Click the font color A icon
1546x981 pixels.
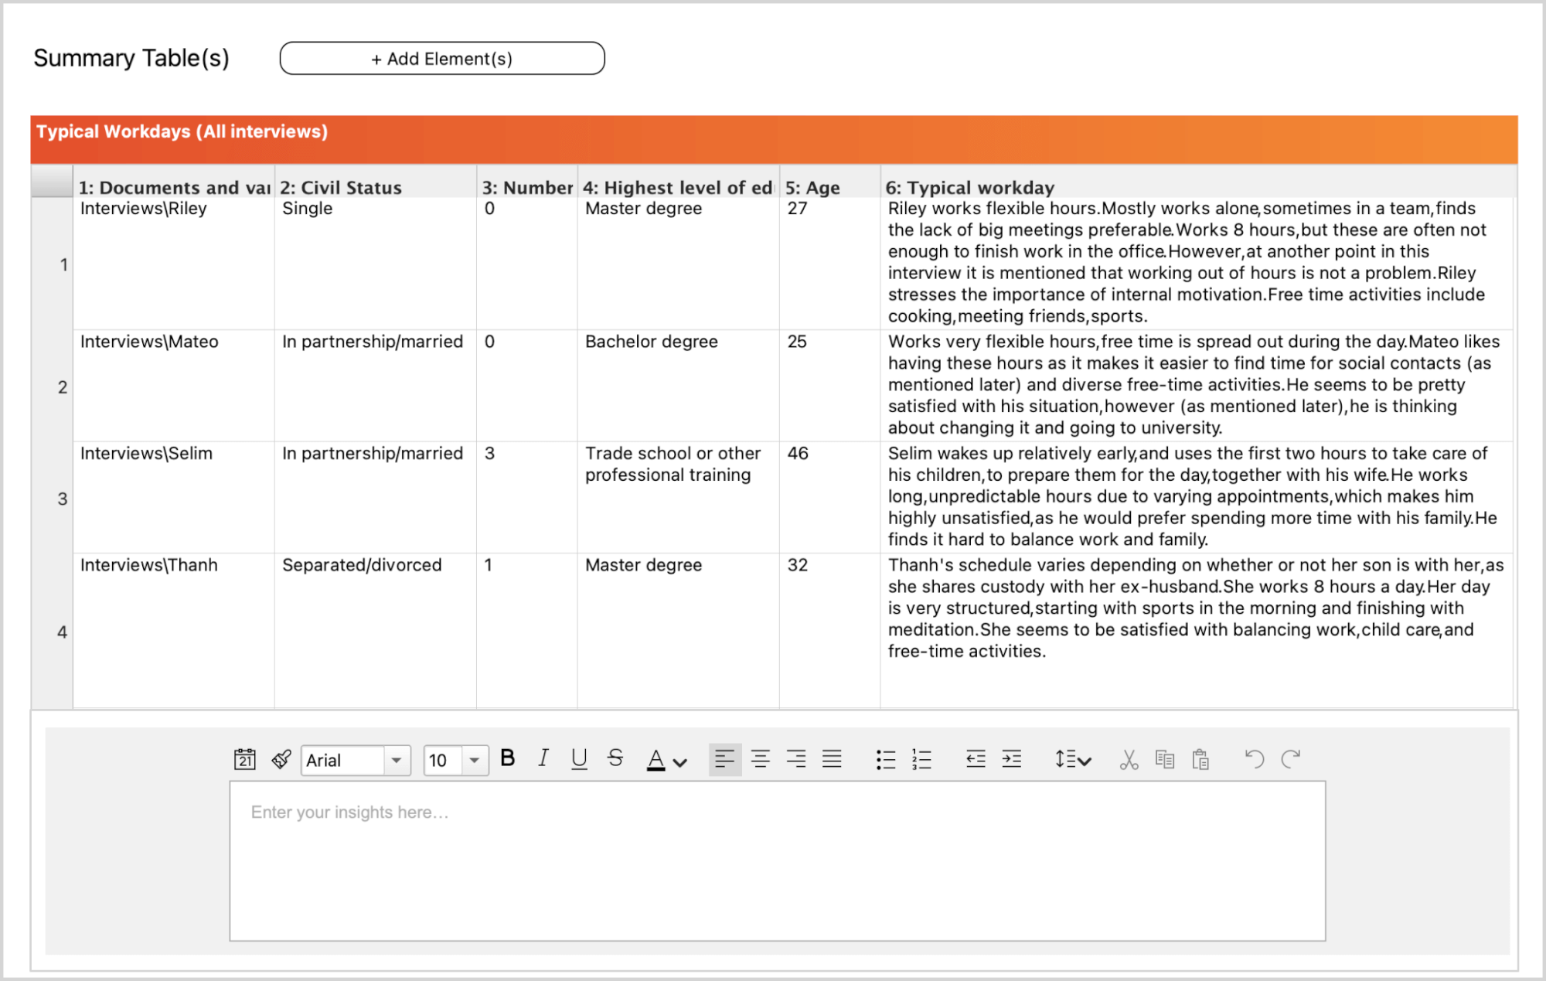coord(656,760)
